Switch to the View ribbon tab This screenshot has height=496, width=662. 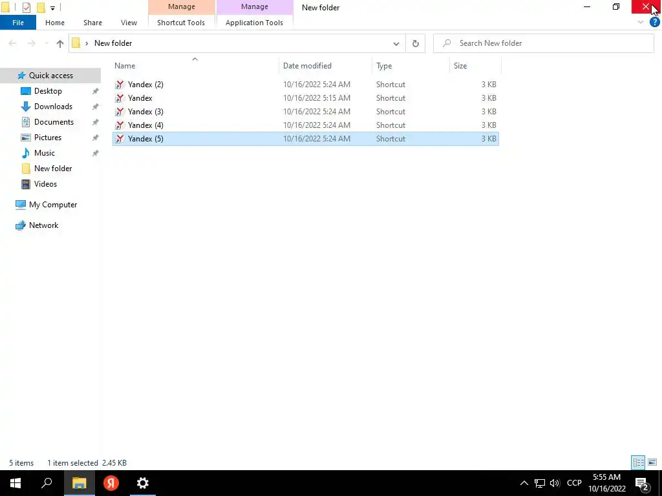[129, 23]
